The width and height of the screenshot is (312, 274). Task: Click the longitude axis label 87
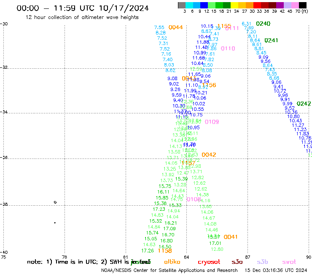tap(247, 257)
